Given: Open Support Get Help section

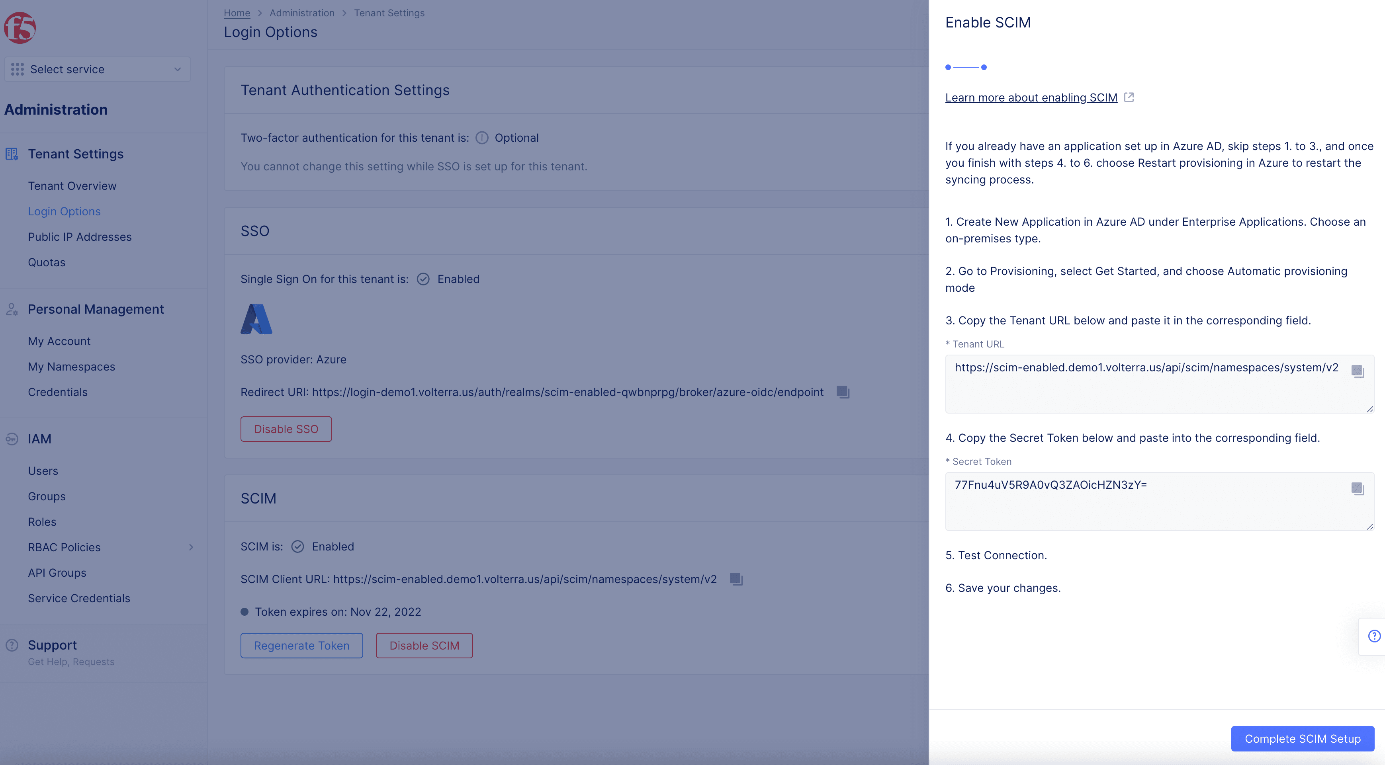Looking at the screenshot, I should click(52, 645).
